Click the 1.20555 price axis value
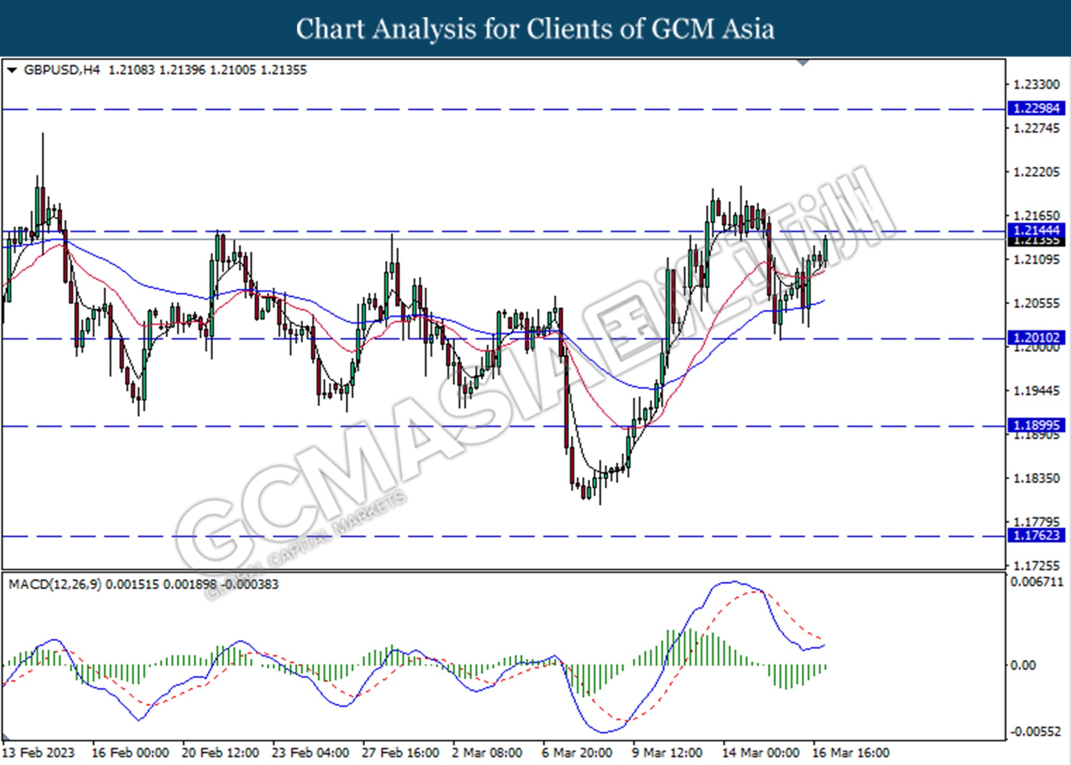This screenshot has height=765, width=1071. pos(1036,303)
